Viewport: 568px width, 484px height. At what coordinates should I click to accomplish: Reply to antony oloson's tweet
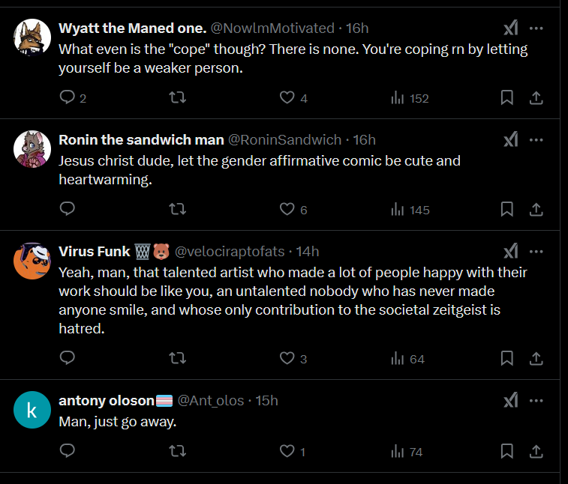click(67, 451)
